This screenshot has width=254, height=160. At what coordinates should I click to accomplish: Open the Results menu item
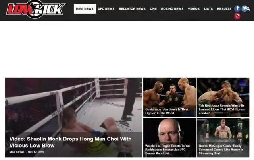pos(224,9)
